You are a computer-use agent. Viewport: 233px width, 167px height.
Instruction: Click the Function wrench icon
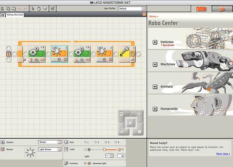[x=66, y=163]
